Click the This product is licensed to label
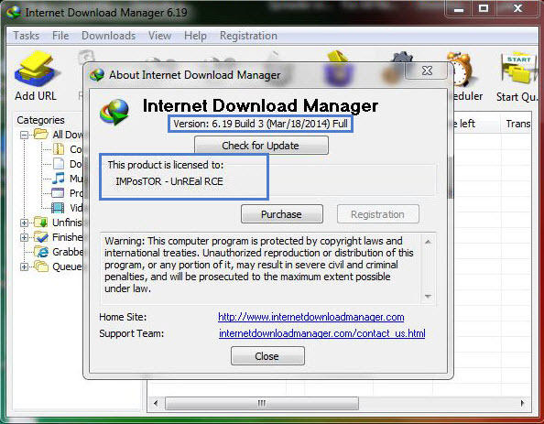Viewport: 544px width, 424px height. point(166,165)
